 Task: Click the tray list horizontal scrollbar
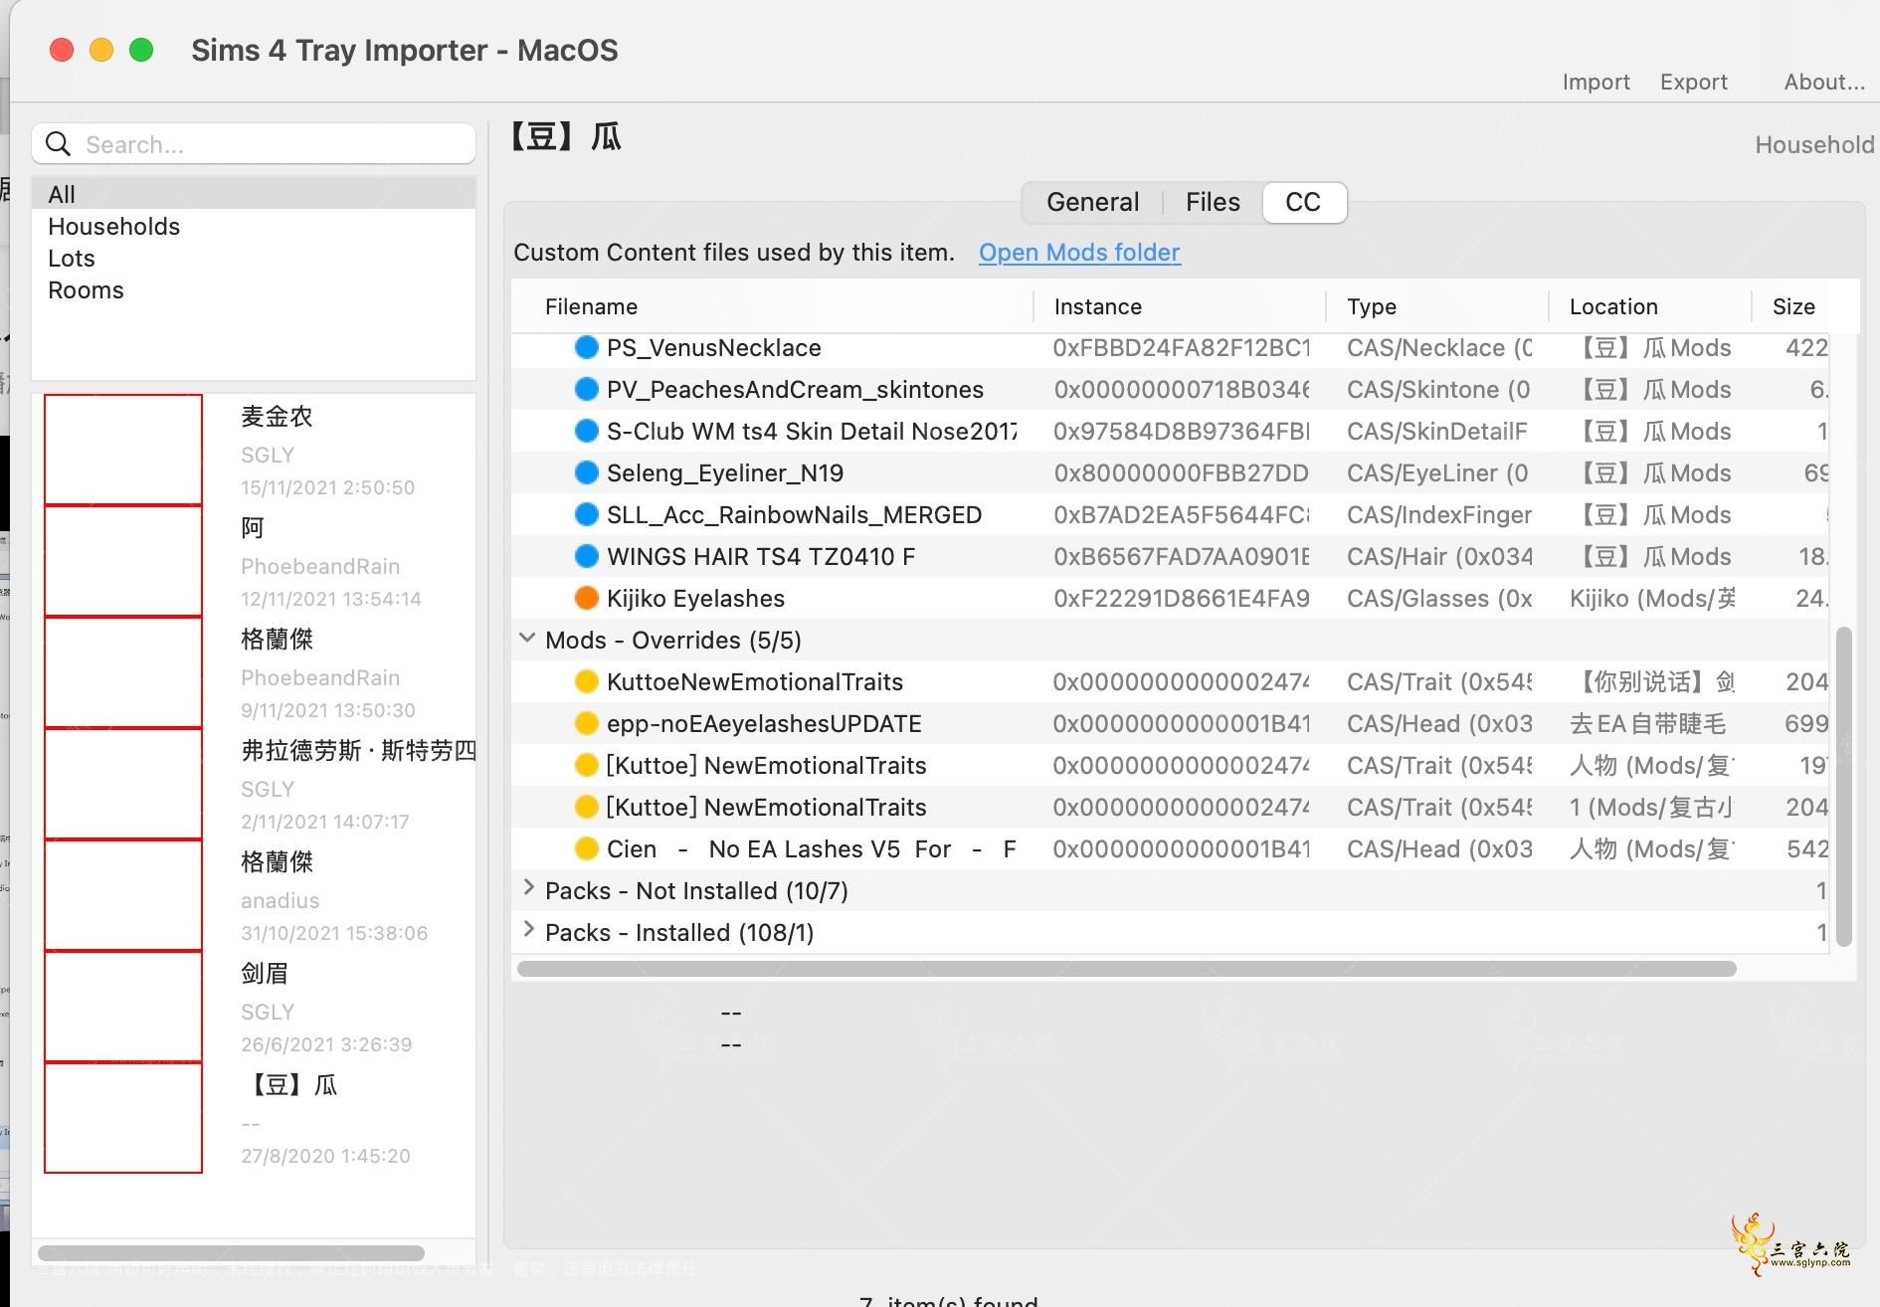pos(231,1253)
